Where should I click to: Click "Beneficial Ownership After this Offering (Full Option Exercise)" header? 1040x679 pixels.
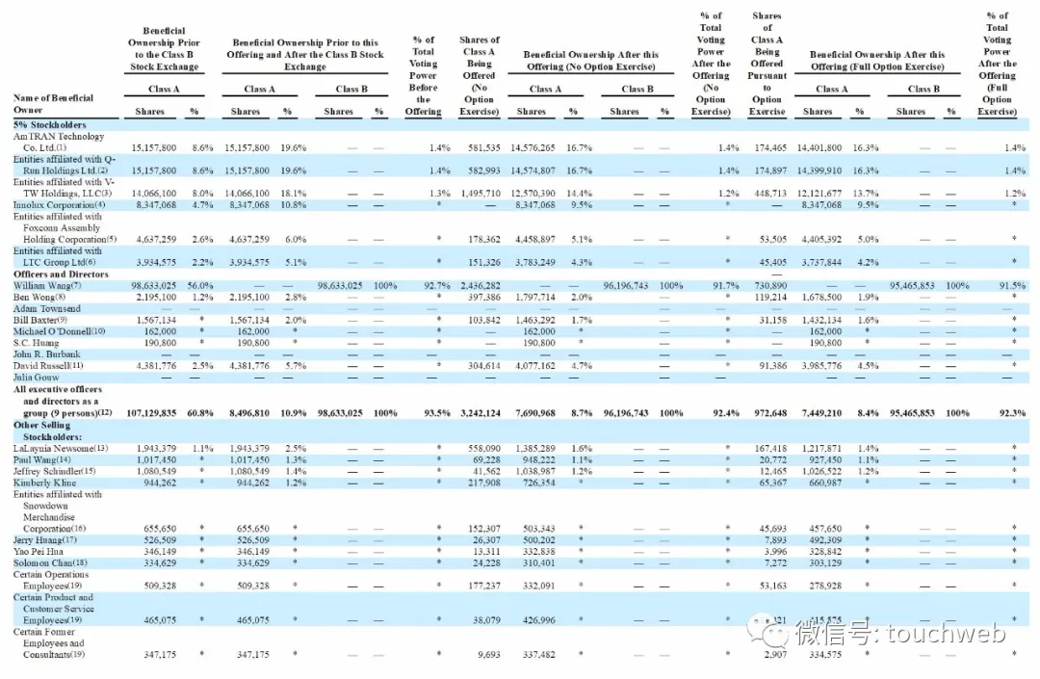click(877, 61)
